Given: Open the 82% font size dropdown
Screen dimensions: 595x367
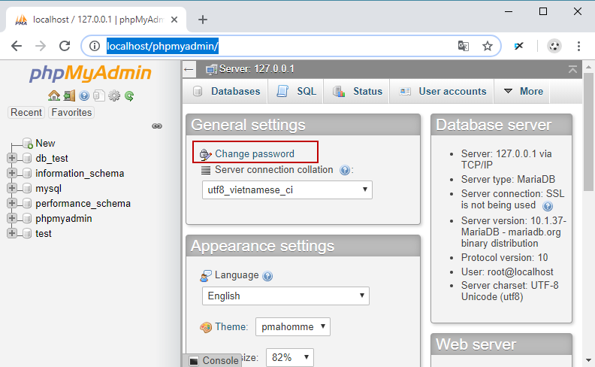Looking at the screenshot, I should click(x=290, y=357).
